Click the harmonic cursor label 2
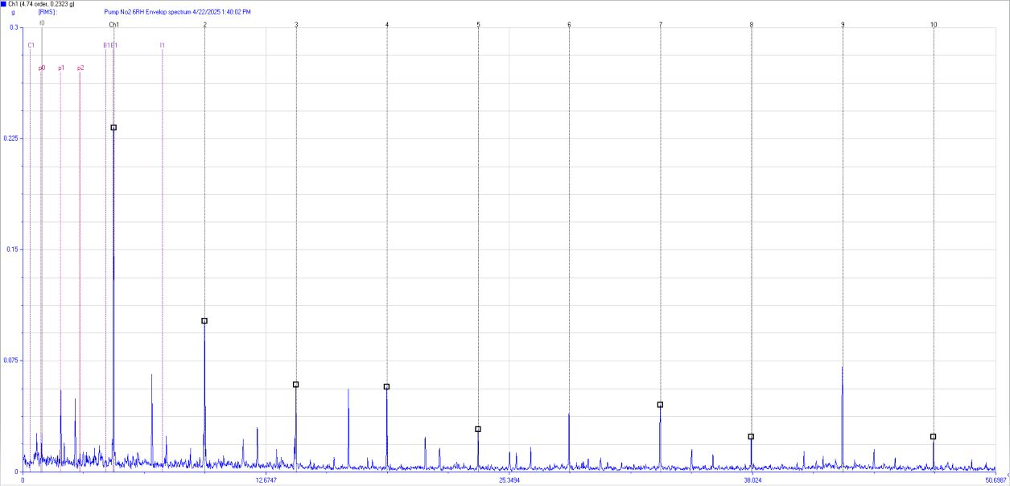Image resolution: width=1010 pixels, height=486 pixels. (205, 25)
